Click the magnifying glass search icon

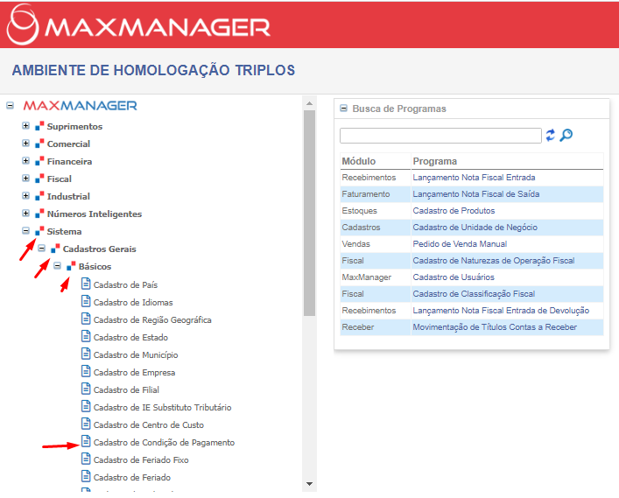[566, 136]
